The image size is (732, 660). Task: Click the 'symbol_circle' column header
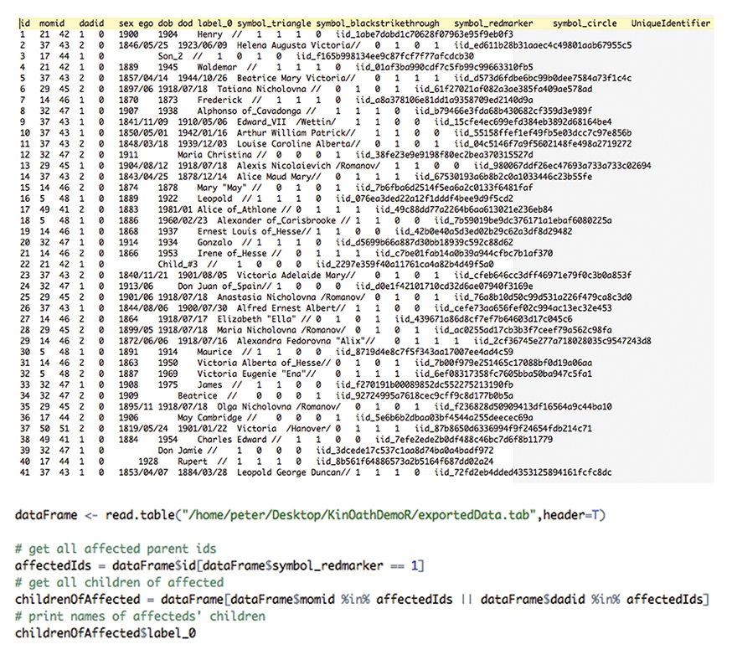(585, 23)
